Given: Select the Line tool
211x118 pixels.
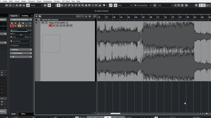Looking at the screenshot, I should [93, 5].
